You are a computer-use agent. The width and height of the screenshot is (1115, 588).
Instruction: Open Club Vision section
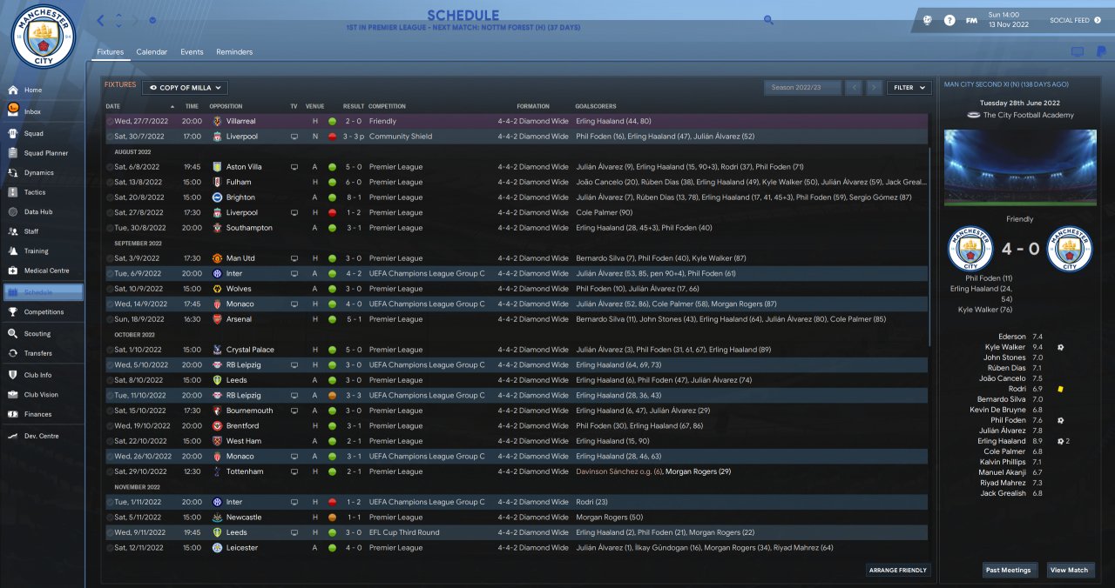coord(43,395)
